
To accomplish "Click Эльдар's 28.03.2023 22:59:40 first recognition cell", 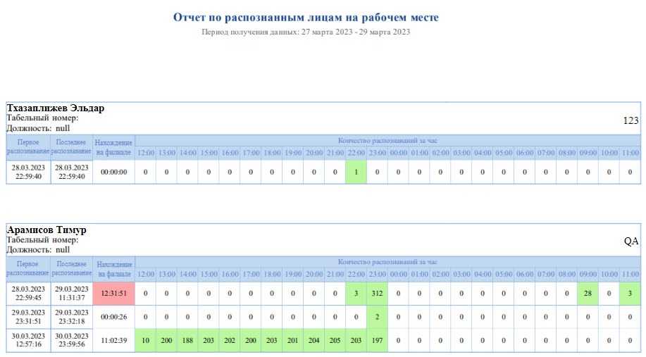I will pyautogui.click(x=27, y=172).
